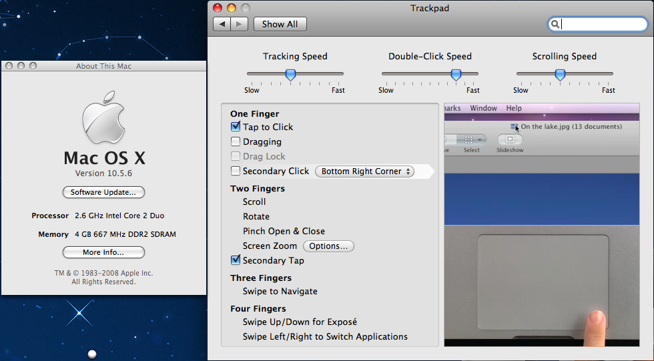Click the Three Fingers section heading
This screenshot has height=361, width=654.
point(261,278)
